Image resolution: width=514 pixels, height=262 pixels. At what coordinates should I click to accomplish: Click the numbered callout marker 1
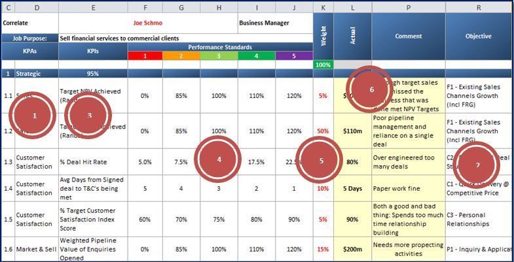[x=33, y=115]
